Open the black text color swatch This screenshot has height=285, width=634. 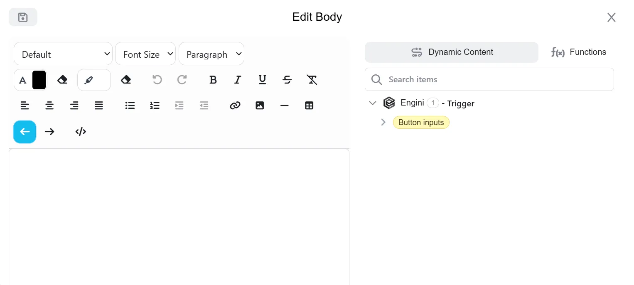click(39, 80)
